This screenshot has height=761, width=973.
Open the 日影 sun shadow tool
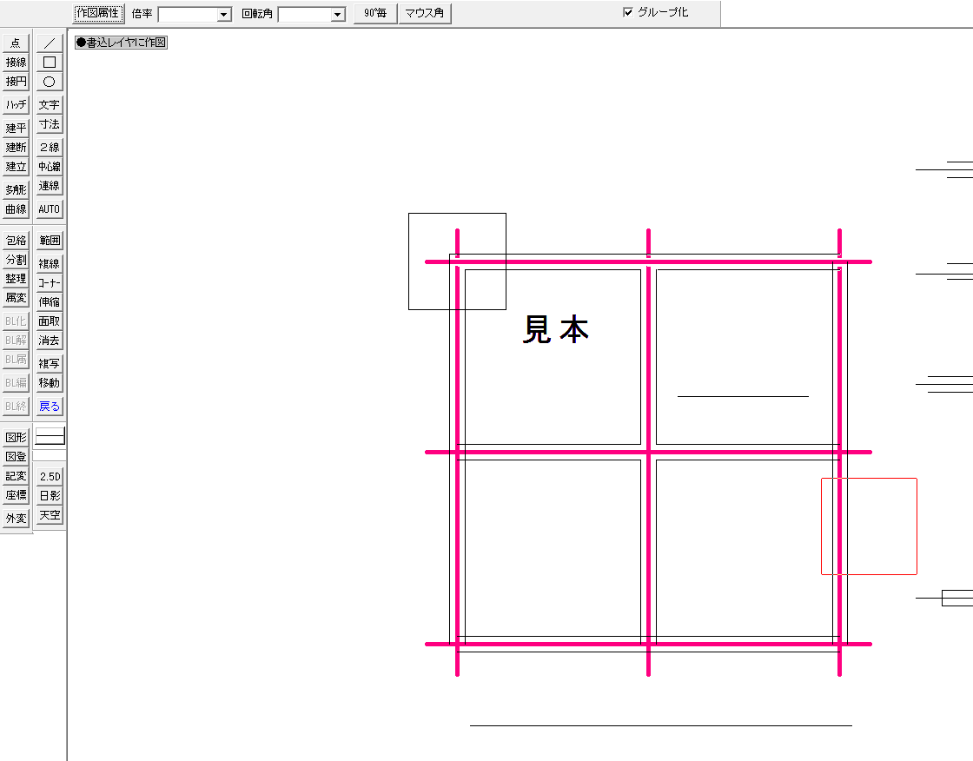point(50,495)
